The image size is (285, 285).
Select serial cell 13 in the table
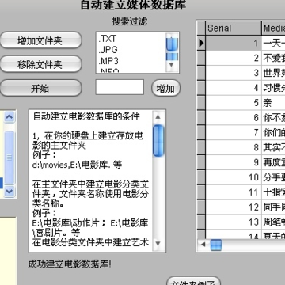234,222
